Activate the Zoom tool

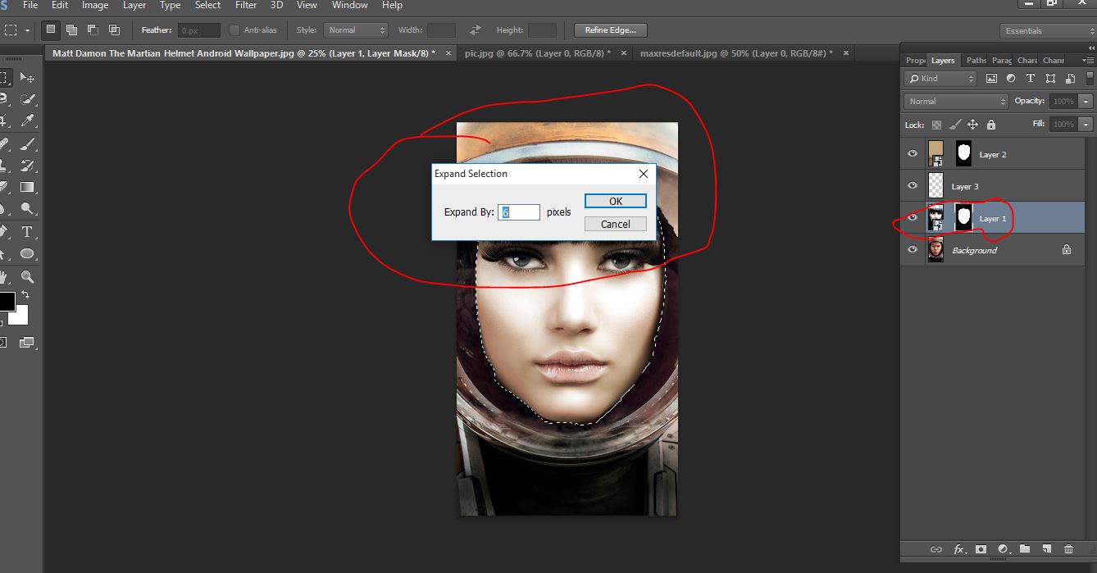[27, 277]
